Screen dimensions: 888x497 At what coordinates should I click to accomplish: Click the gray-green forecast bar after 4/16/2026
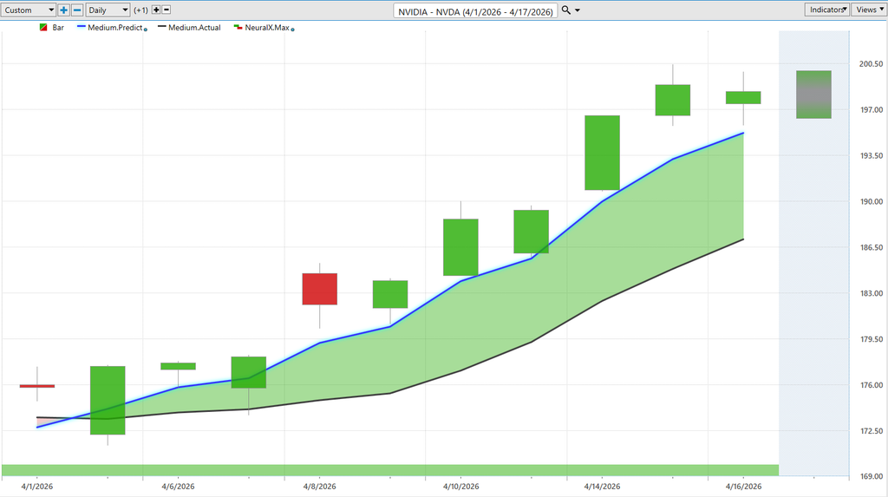(x=813, y=95)
